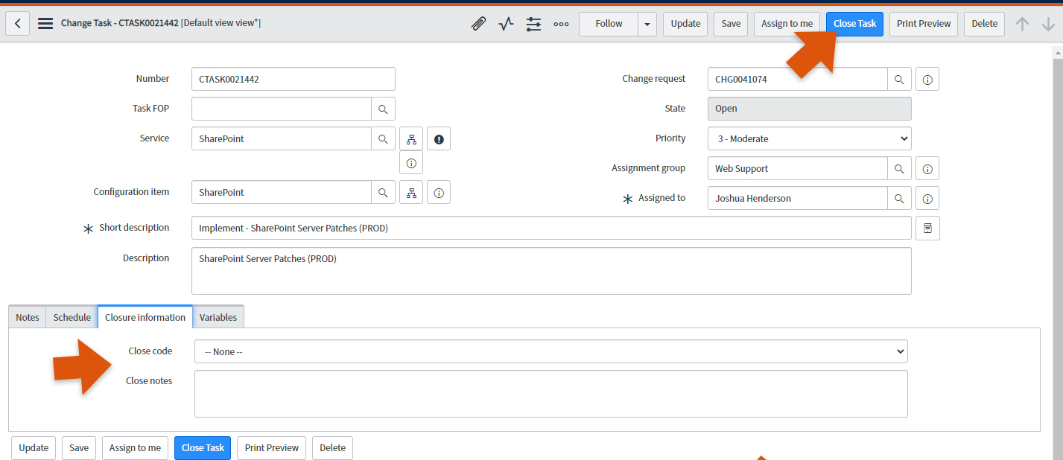Viewport: 1063px width, 460px height.
Task: Expand the Priority dropdown
Action: click(809, 138)
